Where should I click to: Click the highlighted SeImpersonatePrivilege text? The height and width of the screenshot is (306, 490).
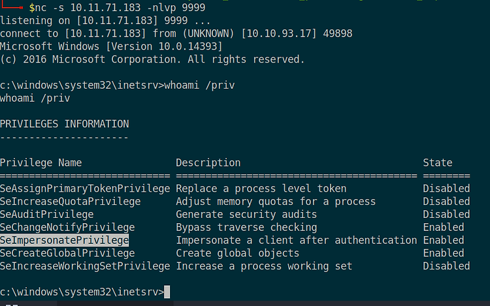click(x=65, y=240)
